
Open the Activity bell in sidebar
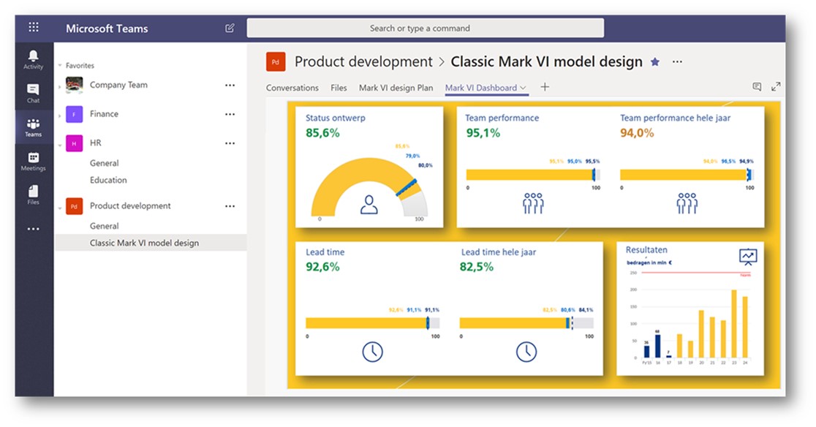coord(34,60)
